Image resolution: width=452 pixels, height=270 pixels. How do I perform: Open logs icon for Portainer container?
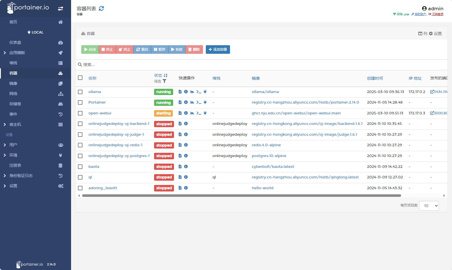180,102
